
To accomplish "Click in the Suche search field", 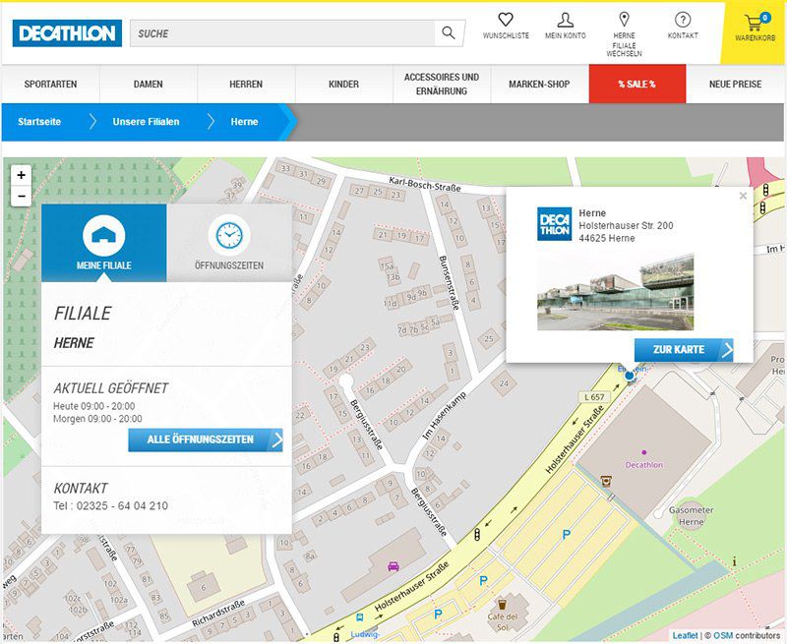I will (282, 33).
